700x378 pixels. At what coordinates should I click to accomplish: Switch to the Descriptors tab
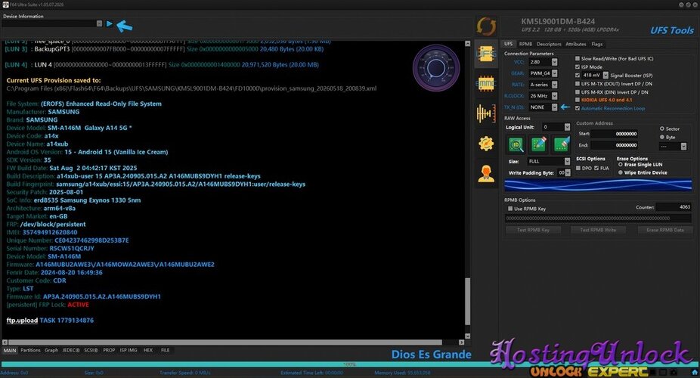point(549,44)
